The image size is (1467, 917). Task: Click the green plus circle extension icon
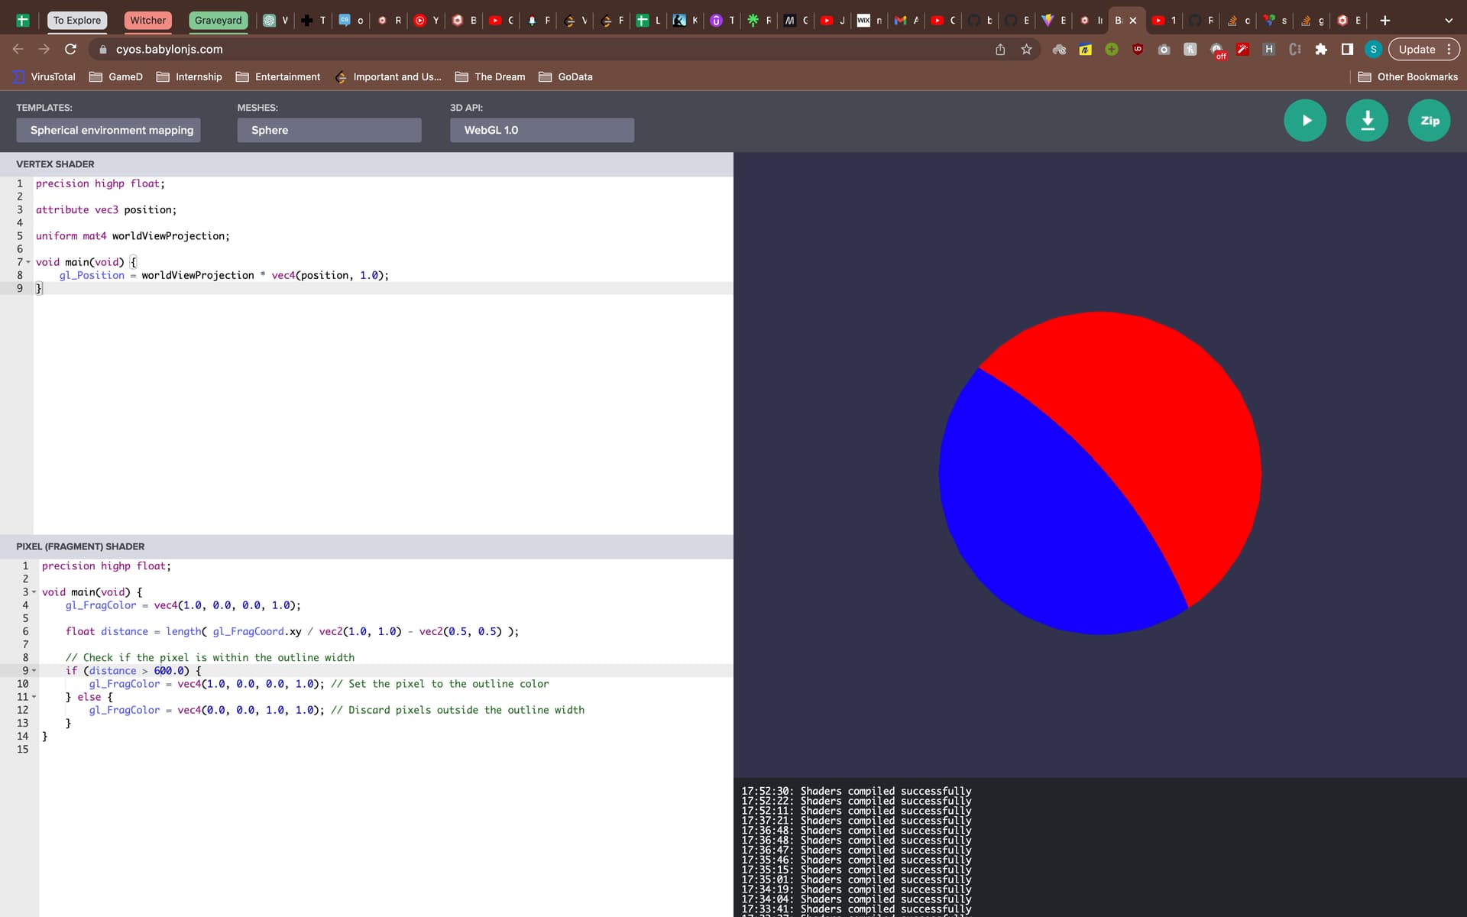click(x=1112, y=49)
